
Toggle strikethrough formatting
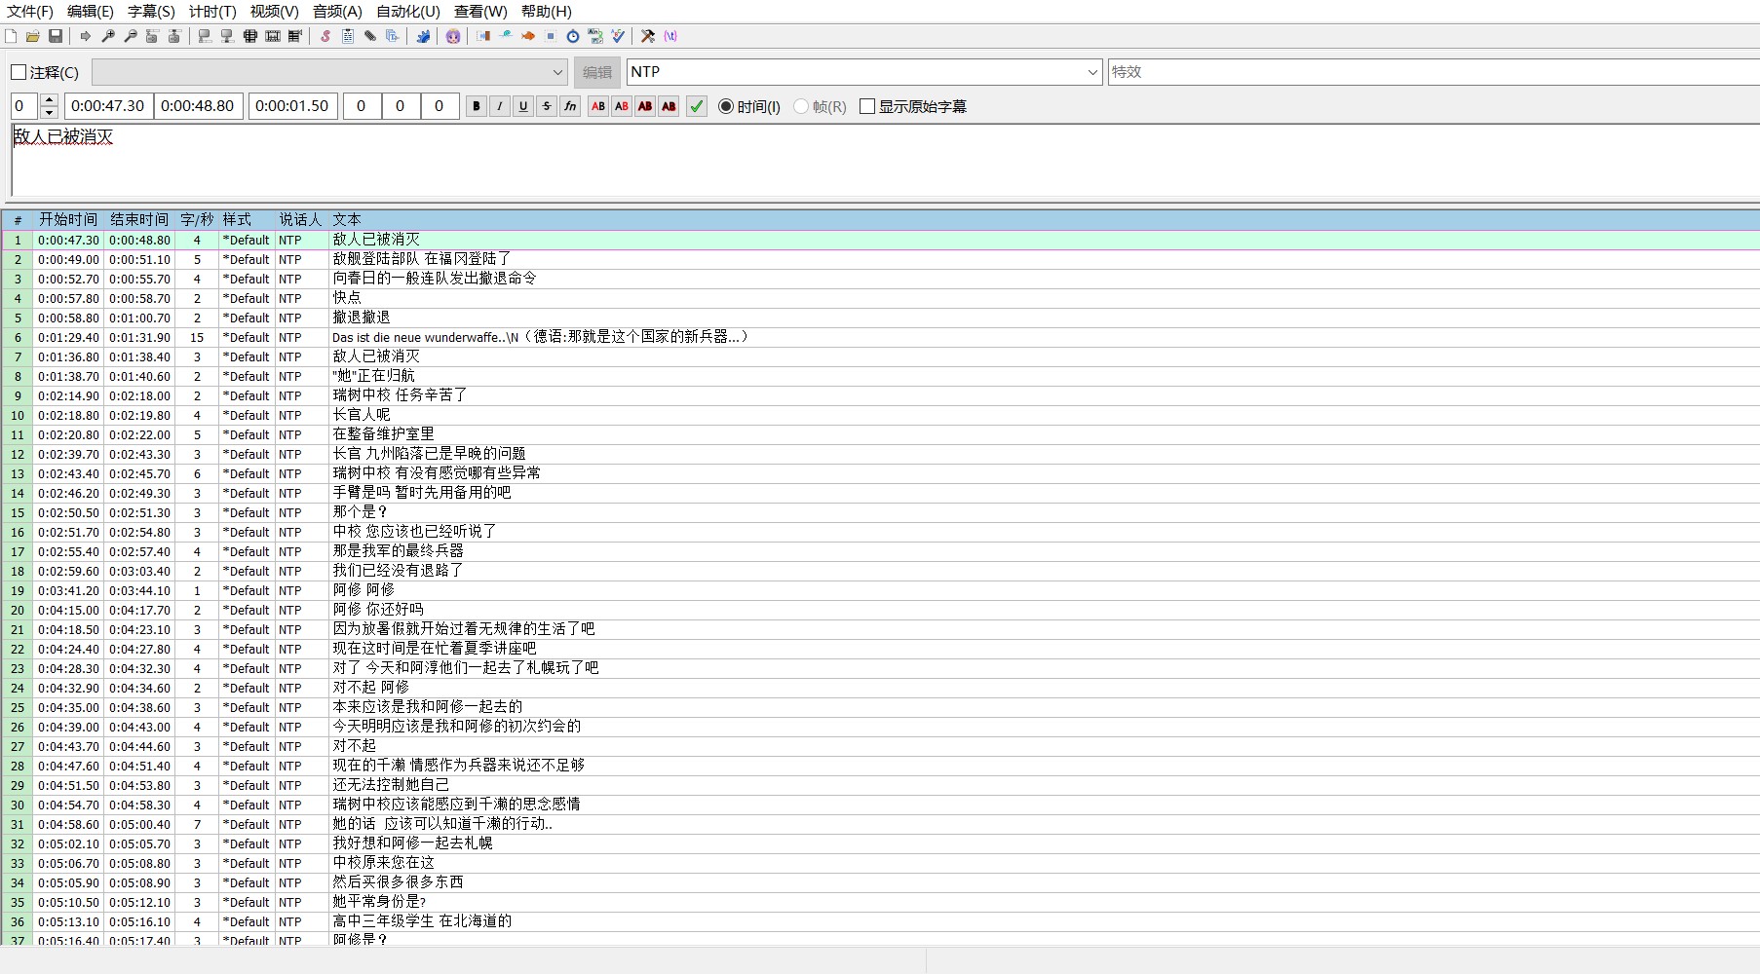547,106
